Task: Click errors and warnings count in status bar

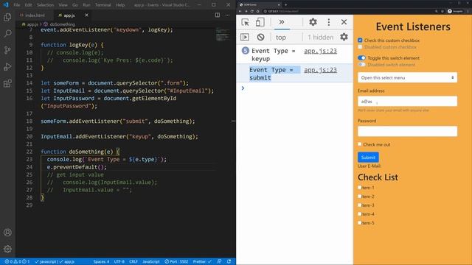Action: tap(17, 261)
